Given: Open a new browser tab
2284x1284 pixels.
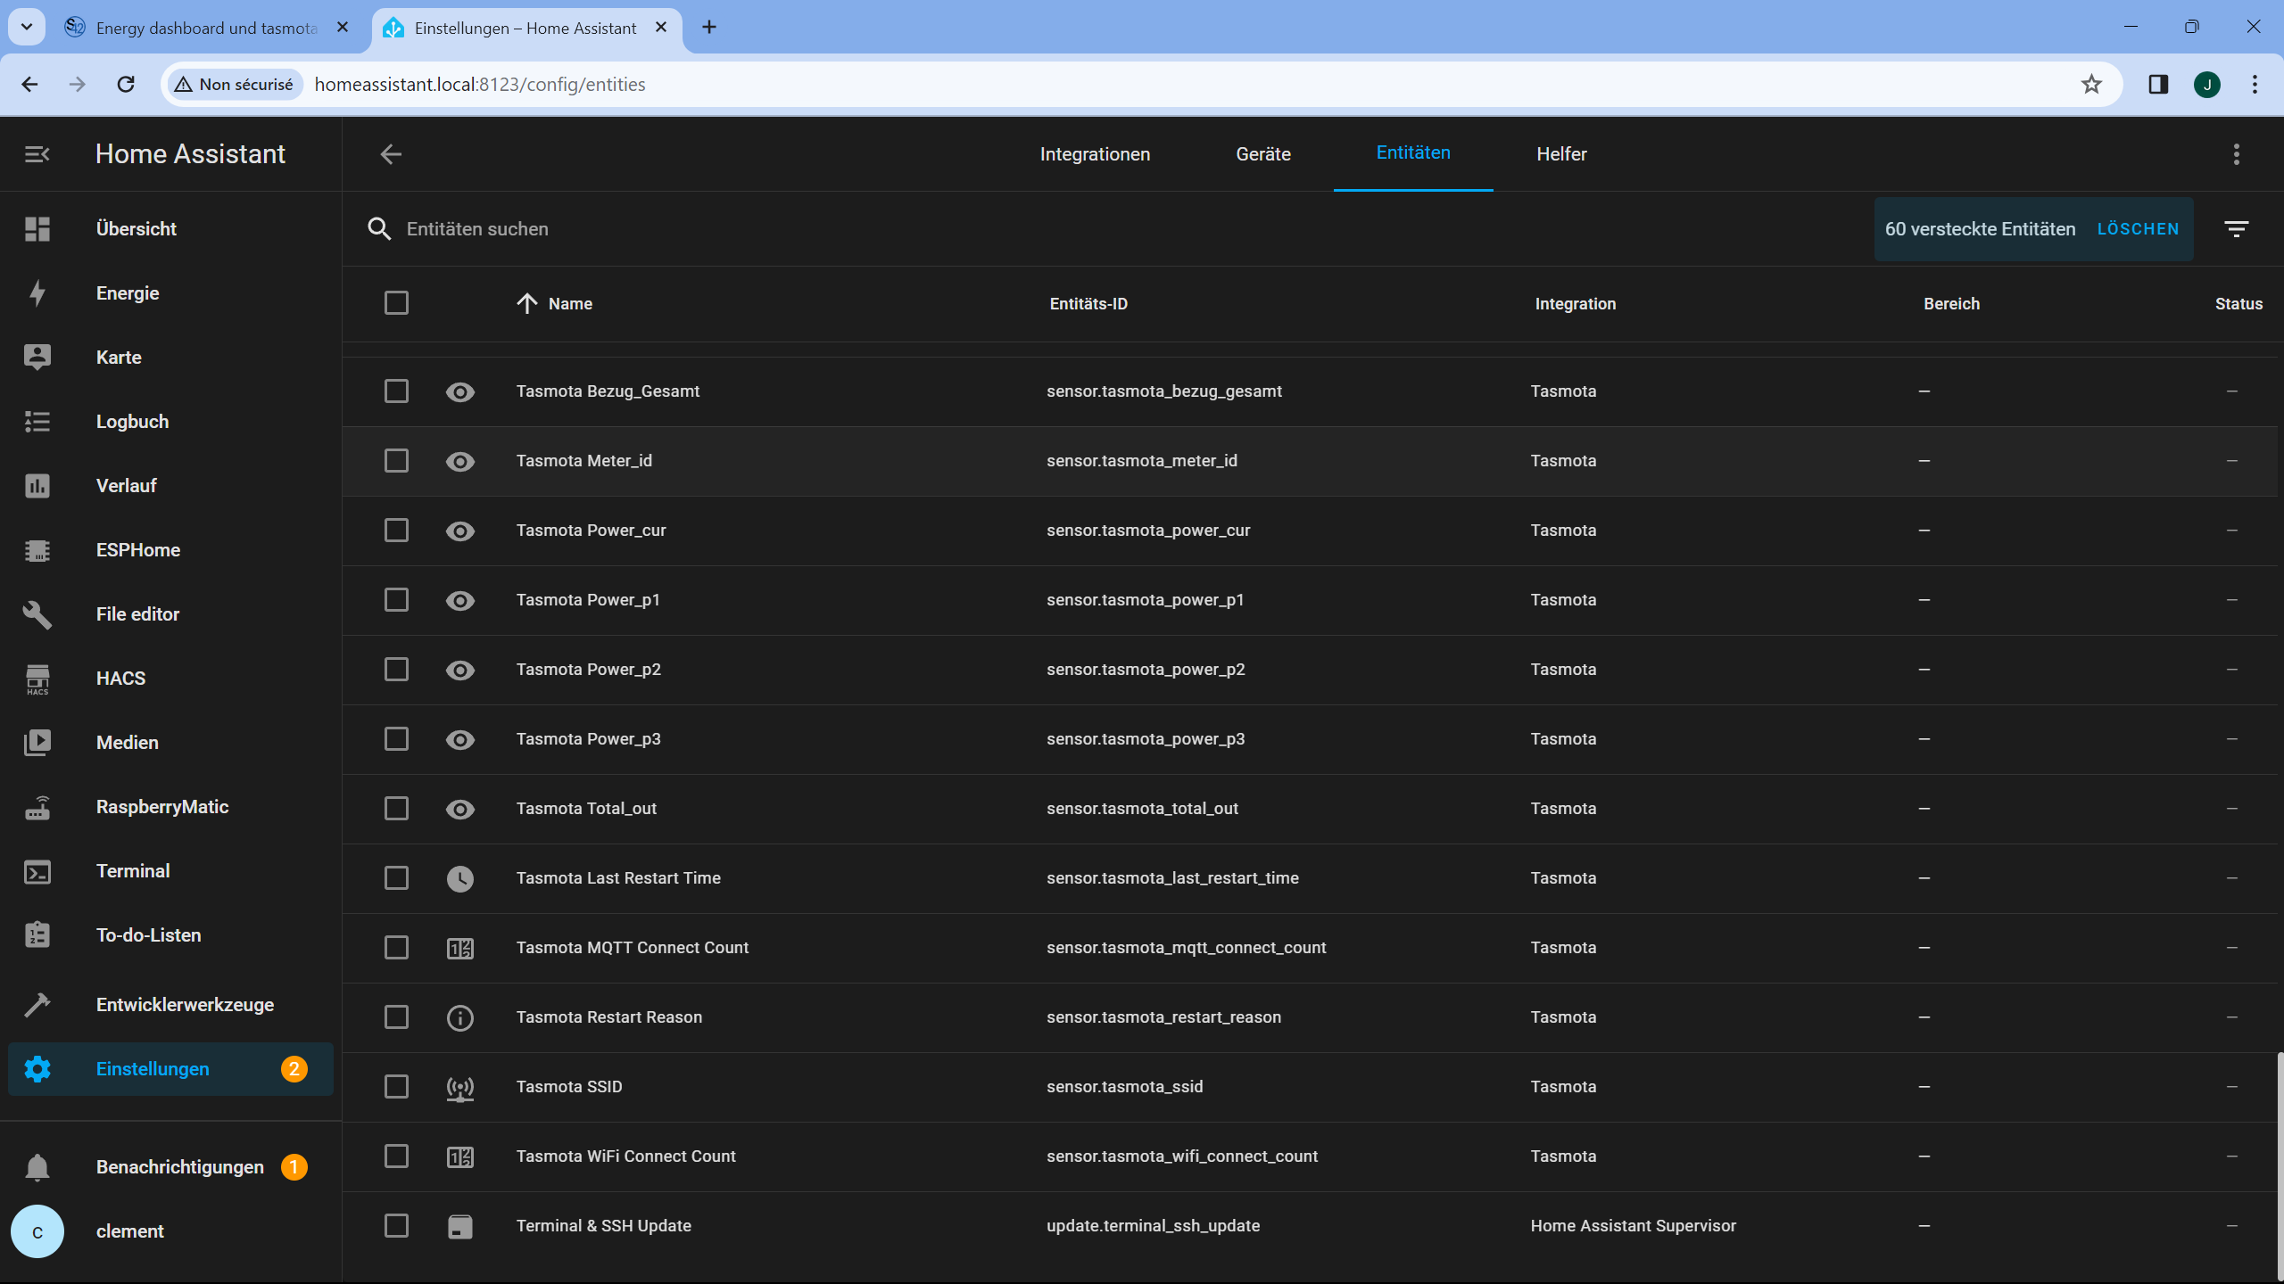Looking at the screenshot, I should tap(709, 28).
